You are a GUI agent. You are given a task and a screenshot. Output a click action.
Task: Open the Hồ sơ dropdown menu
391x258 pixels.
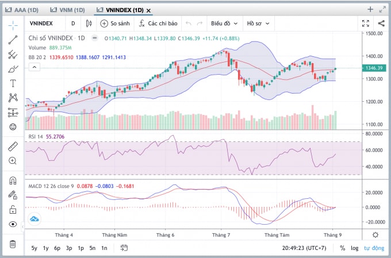(x=258, y=24)
